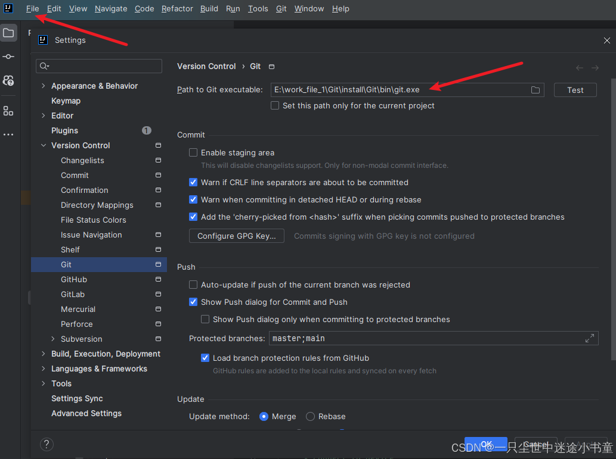Click the Protected branches text field
Screen dimensions: 616x459
click(434, 338)
